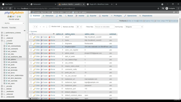The height and width of the screenshot is (102, 181).
Task: Expand _escuela database node
Action: 2,86
